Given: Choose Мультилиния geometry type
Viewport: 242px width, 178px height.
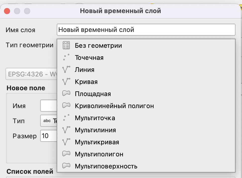Looking at the screenshot, I should click(95, 130).
